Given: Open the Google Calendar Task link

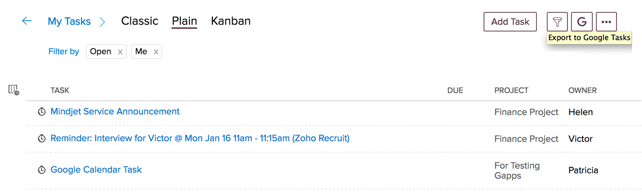Looking at the screenshot, I should point(96,170).
